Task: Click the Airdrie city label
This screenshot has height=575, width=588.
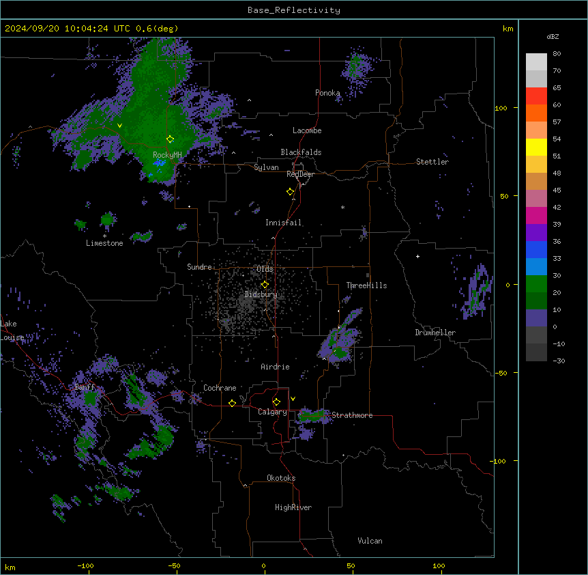Action: pyautogui.click(x=276, y=367)
